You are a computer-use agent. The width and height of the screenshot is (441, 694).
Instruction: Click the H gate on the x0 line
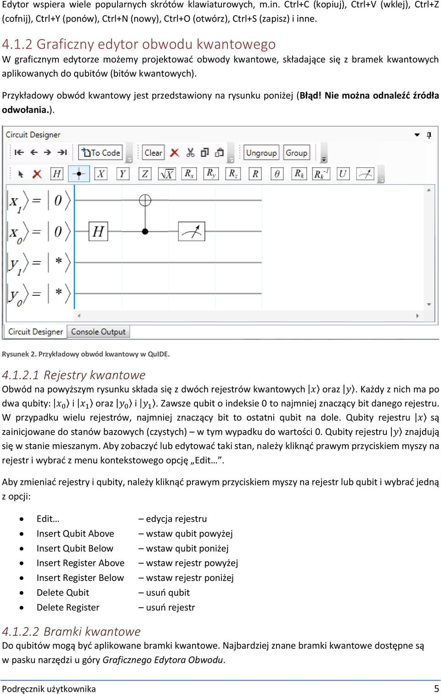click(x=98, y=231)
